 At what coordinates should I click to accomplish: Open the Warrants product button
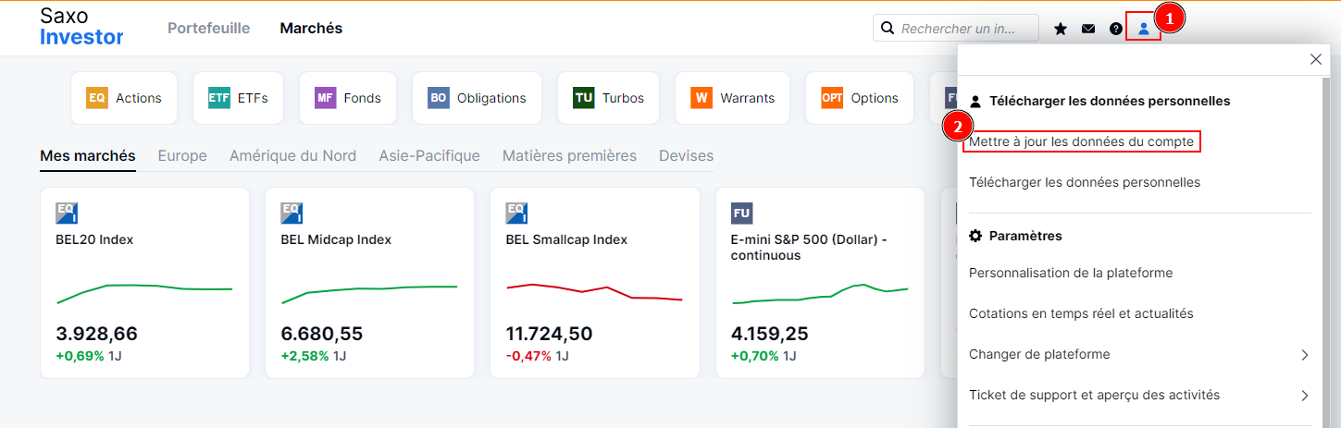point(733,98)
